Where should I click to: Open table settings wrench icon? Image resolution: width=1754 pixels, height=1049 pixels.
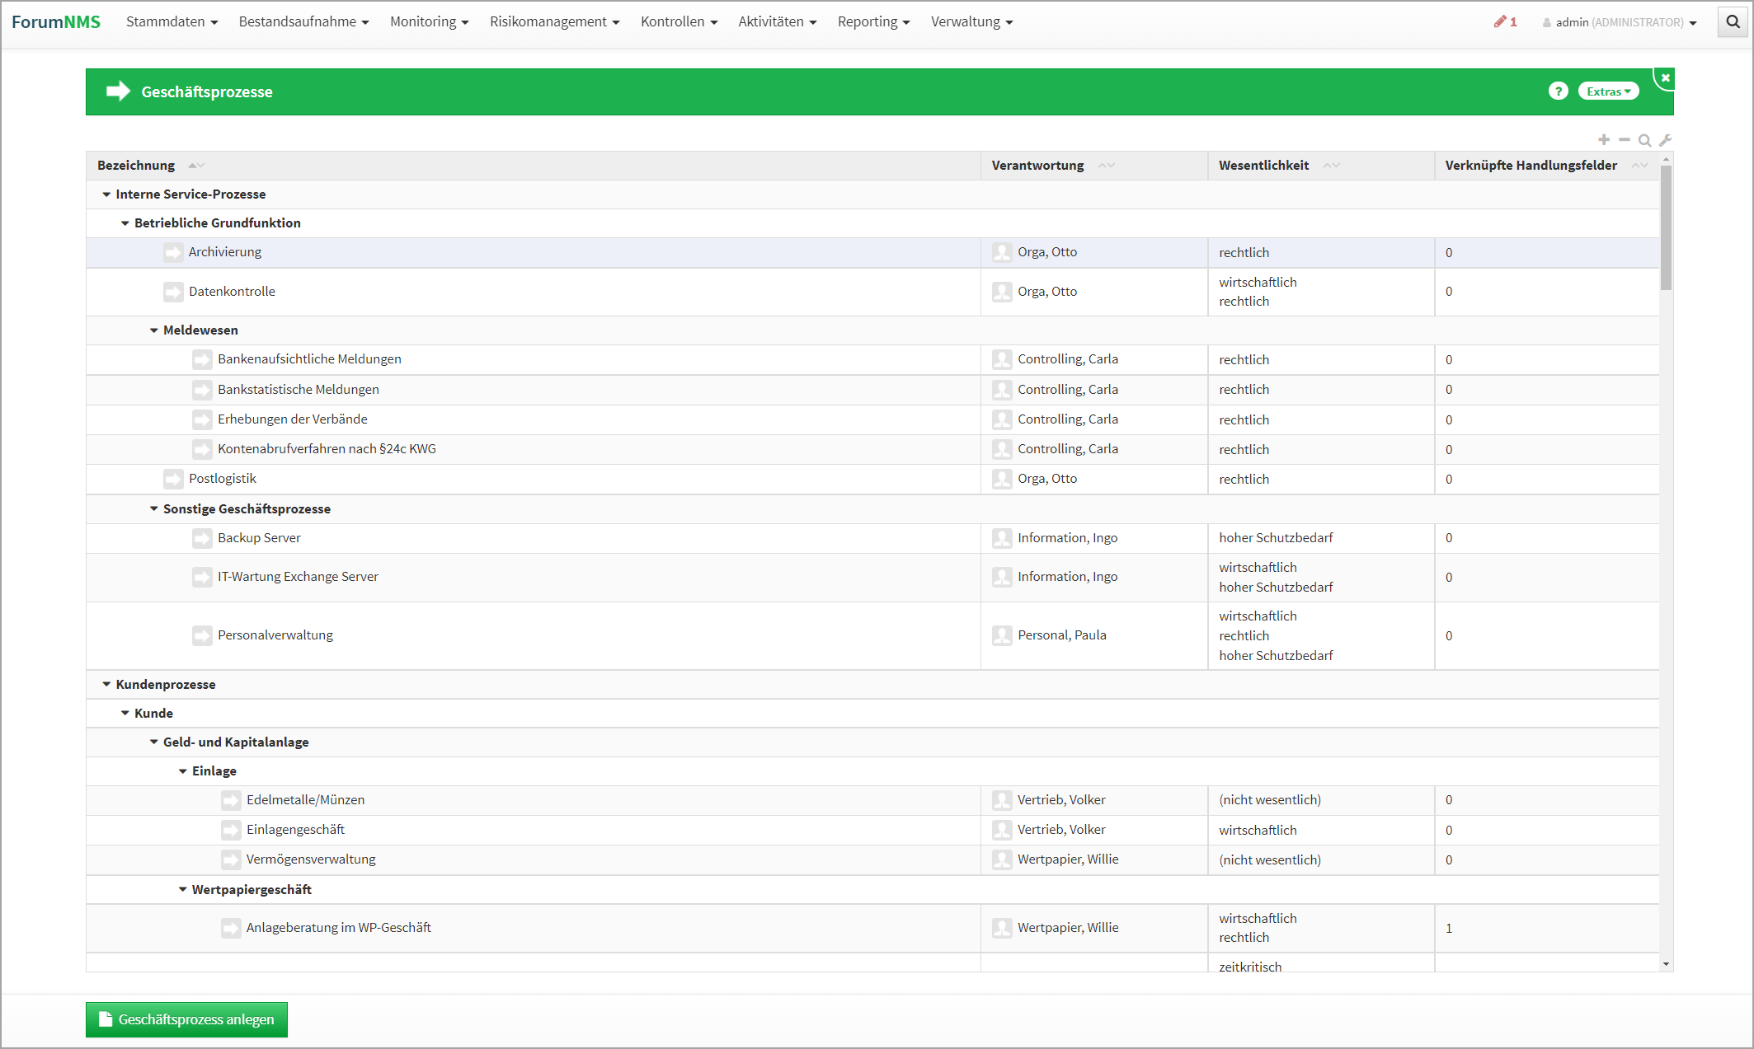[1665, 140]
